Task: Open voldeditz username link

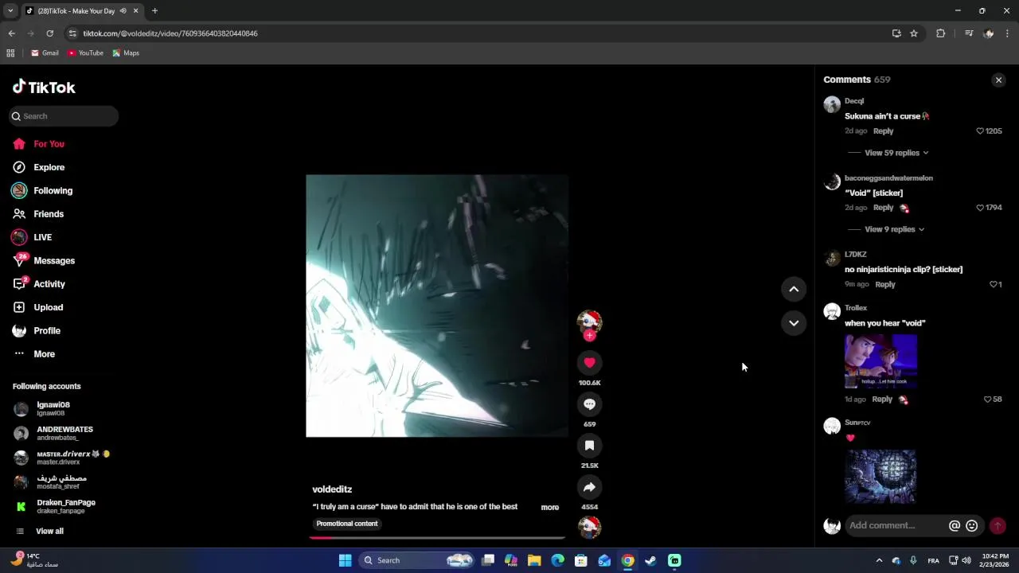Action: [x=332, y=489]
